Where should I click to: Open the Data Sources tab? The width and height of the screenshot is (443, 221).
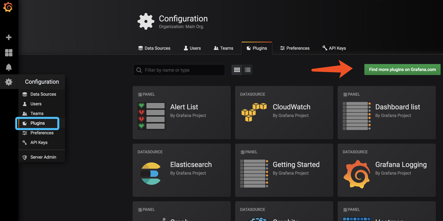[x=154, y=48]
